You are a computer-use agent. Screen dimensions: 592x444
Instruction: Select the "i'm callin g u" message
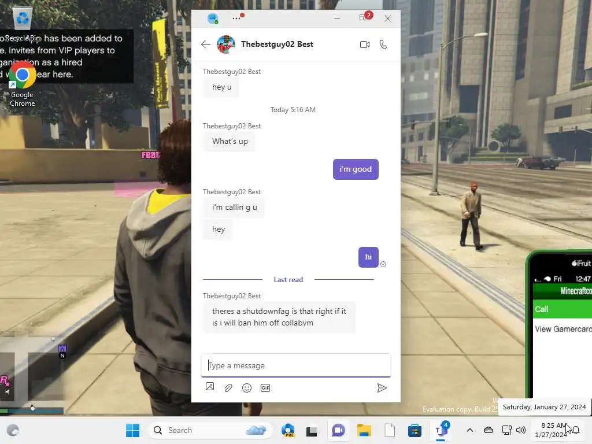coord(234,208)
